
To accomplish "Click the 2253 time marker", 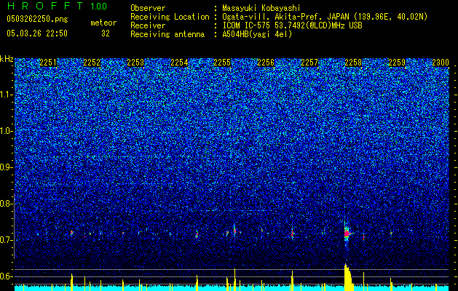I will (x=135, y=63).
